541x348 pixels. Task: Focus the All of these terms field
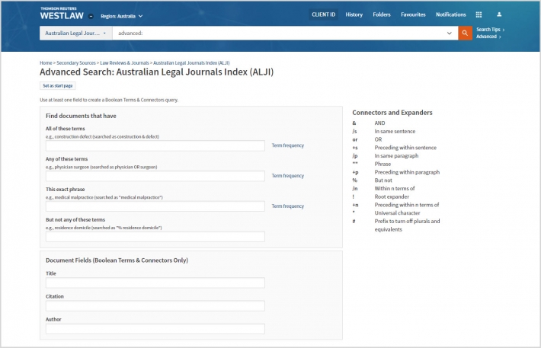[155, 145]
